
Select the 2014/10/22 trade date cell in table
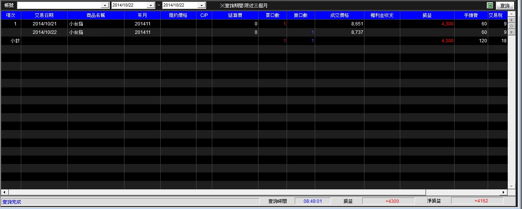tap(45, 32)
